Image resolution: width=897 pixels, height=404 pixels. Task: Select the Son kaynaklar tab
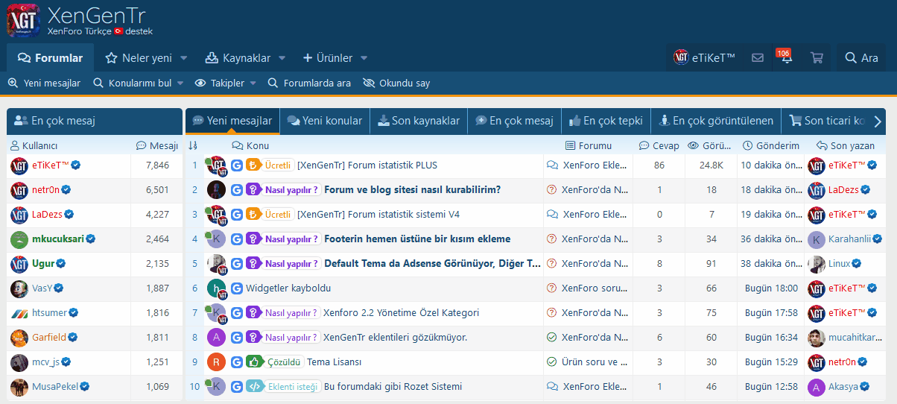(x=418, y=121)
